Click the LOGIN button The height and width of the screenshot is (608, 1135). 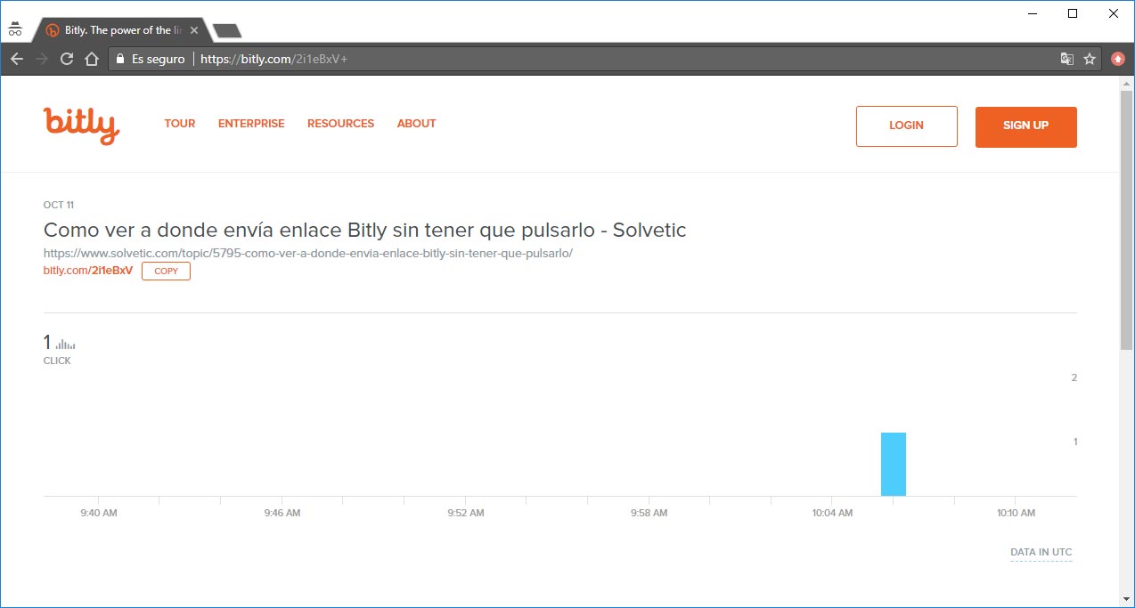(906, 126)
